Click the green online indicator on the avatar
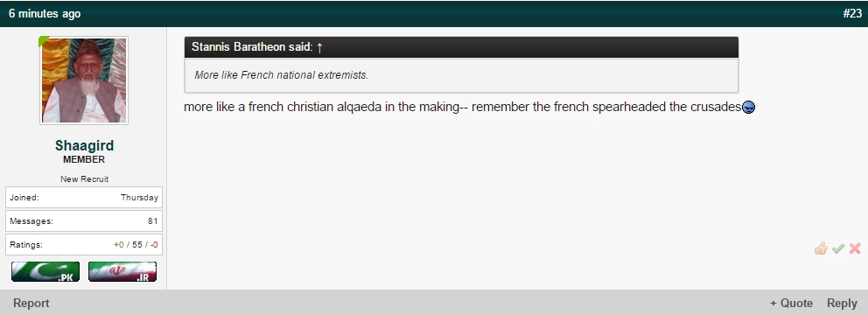This screenshot has height=315, width=868. (43, 41)
